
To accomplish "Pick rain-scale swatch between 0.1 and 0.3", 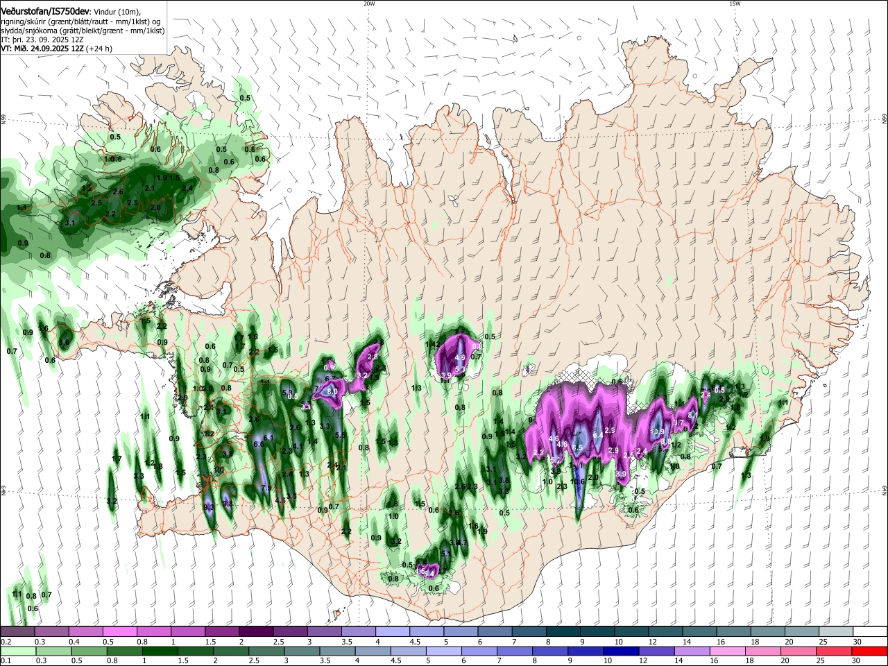I will point(19,651).
